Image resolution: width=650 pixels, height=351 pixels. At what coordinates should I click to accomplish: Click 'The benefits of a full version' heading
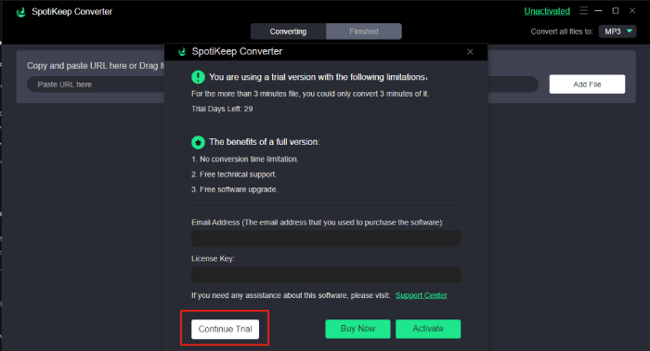(x=264, y=142)
